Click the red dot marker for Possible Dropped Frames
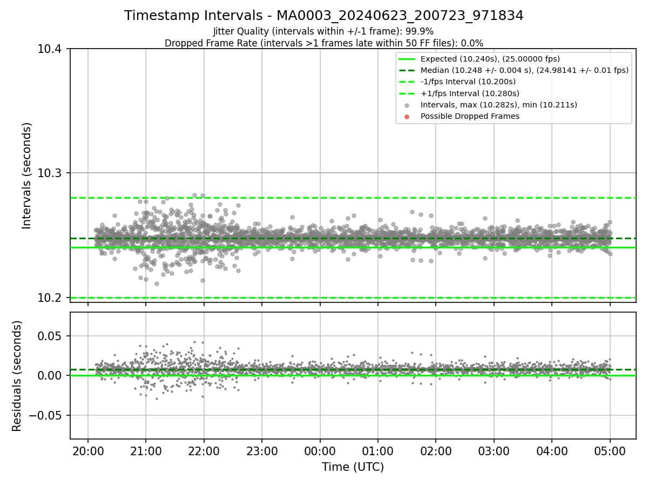Image resolution: width=648 pixels, height=486 pixels. pos(407,117)
